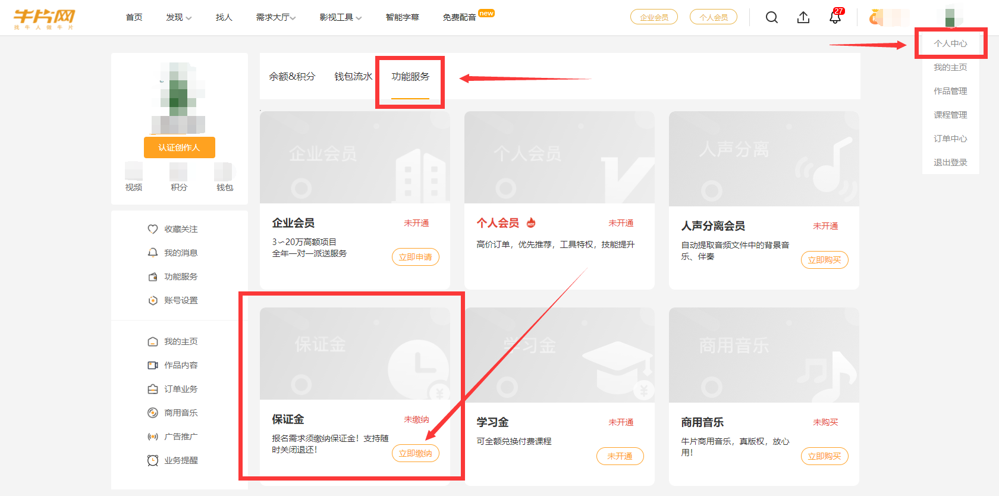Click 立即缴纳 button for 保证金
The image size is (999, 496).
click(415, 453)
